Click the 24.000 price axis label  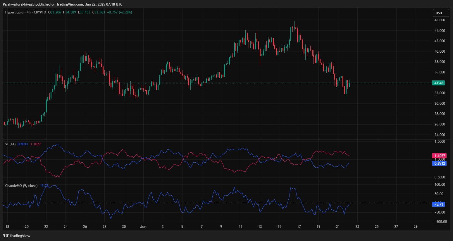click(440, 135)
